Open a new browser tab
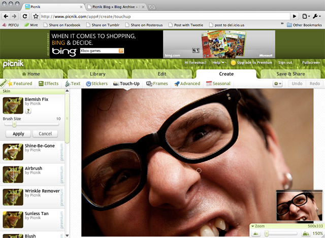 point(152,7)
